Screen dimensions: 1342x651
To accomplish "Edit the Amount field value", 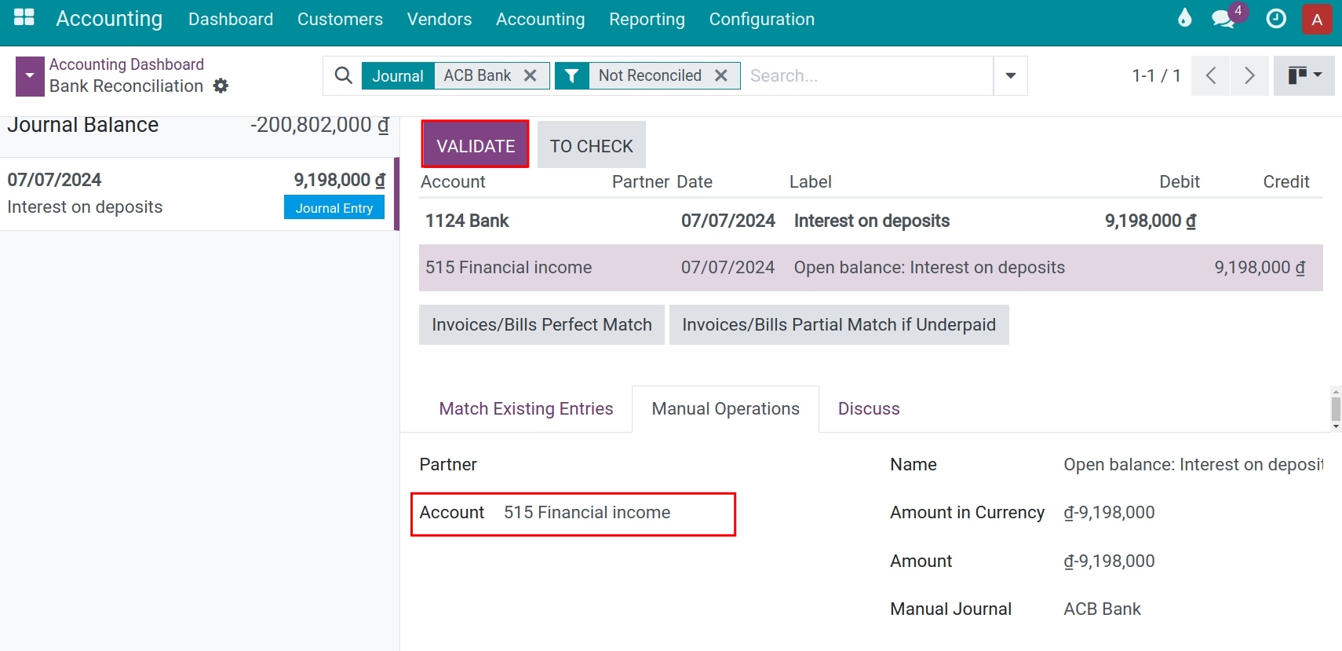I will click(x=1109, y=561).
